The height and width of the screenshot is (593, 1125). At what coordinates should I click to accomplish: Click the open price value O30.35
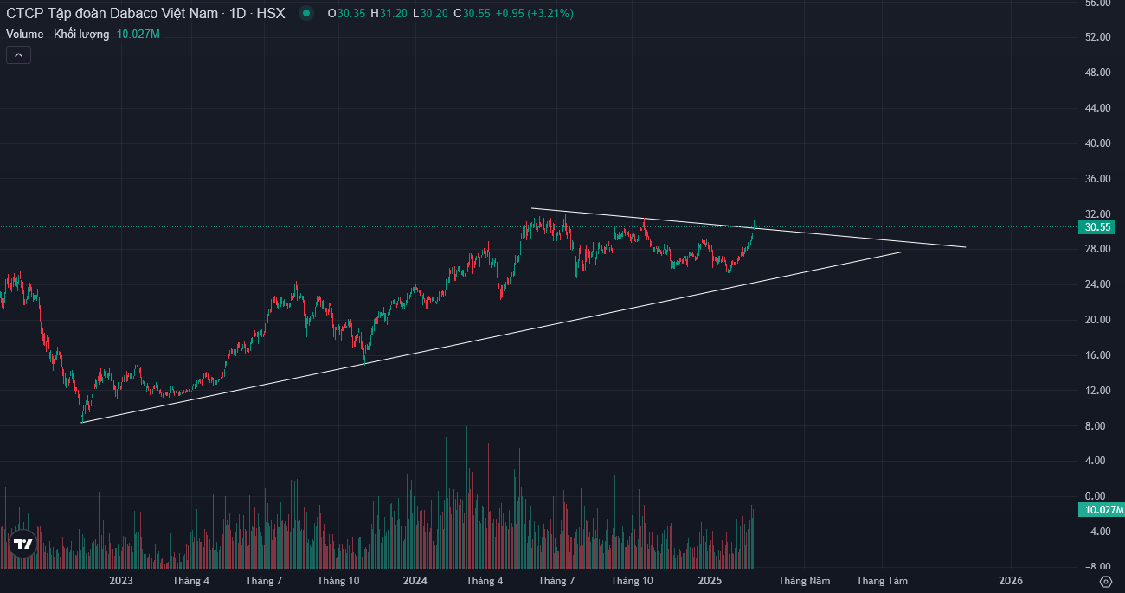pyautogui.click(x=347, y=13)
